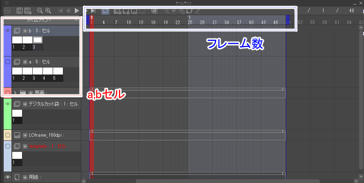Expand the plus box on a layer
The width and height of the screenshot is (364, 183).
click(x=25, y=62)
